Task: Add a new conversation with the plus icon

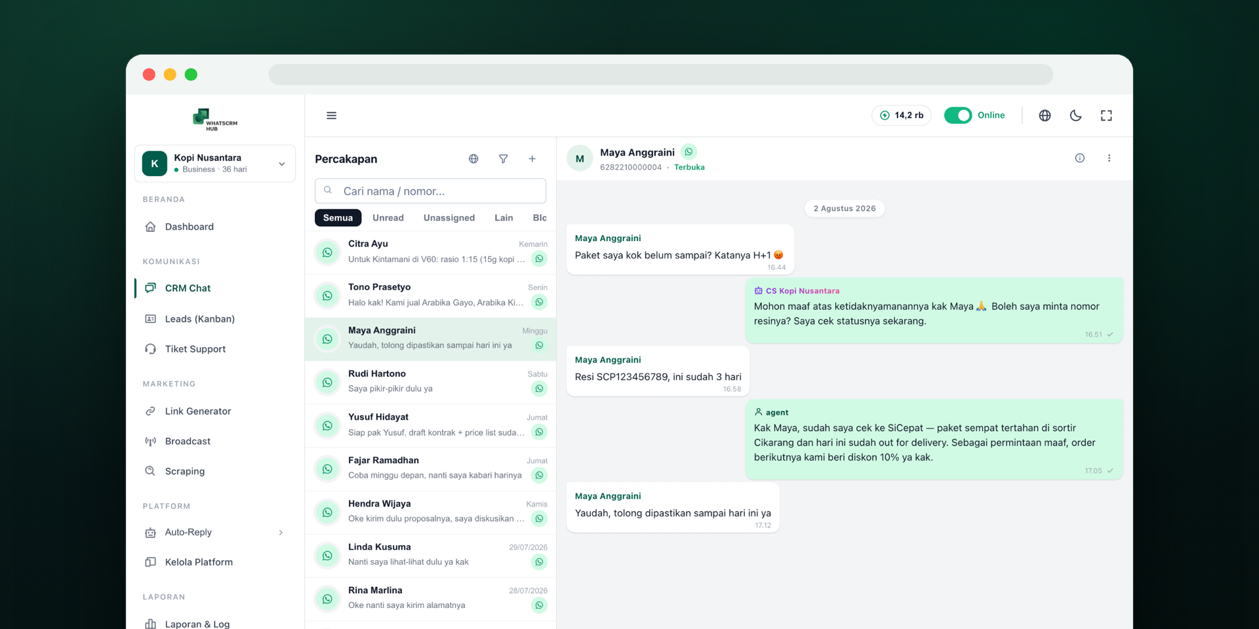Action: tap(532, 159)
